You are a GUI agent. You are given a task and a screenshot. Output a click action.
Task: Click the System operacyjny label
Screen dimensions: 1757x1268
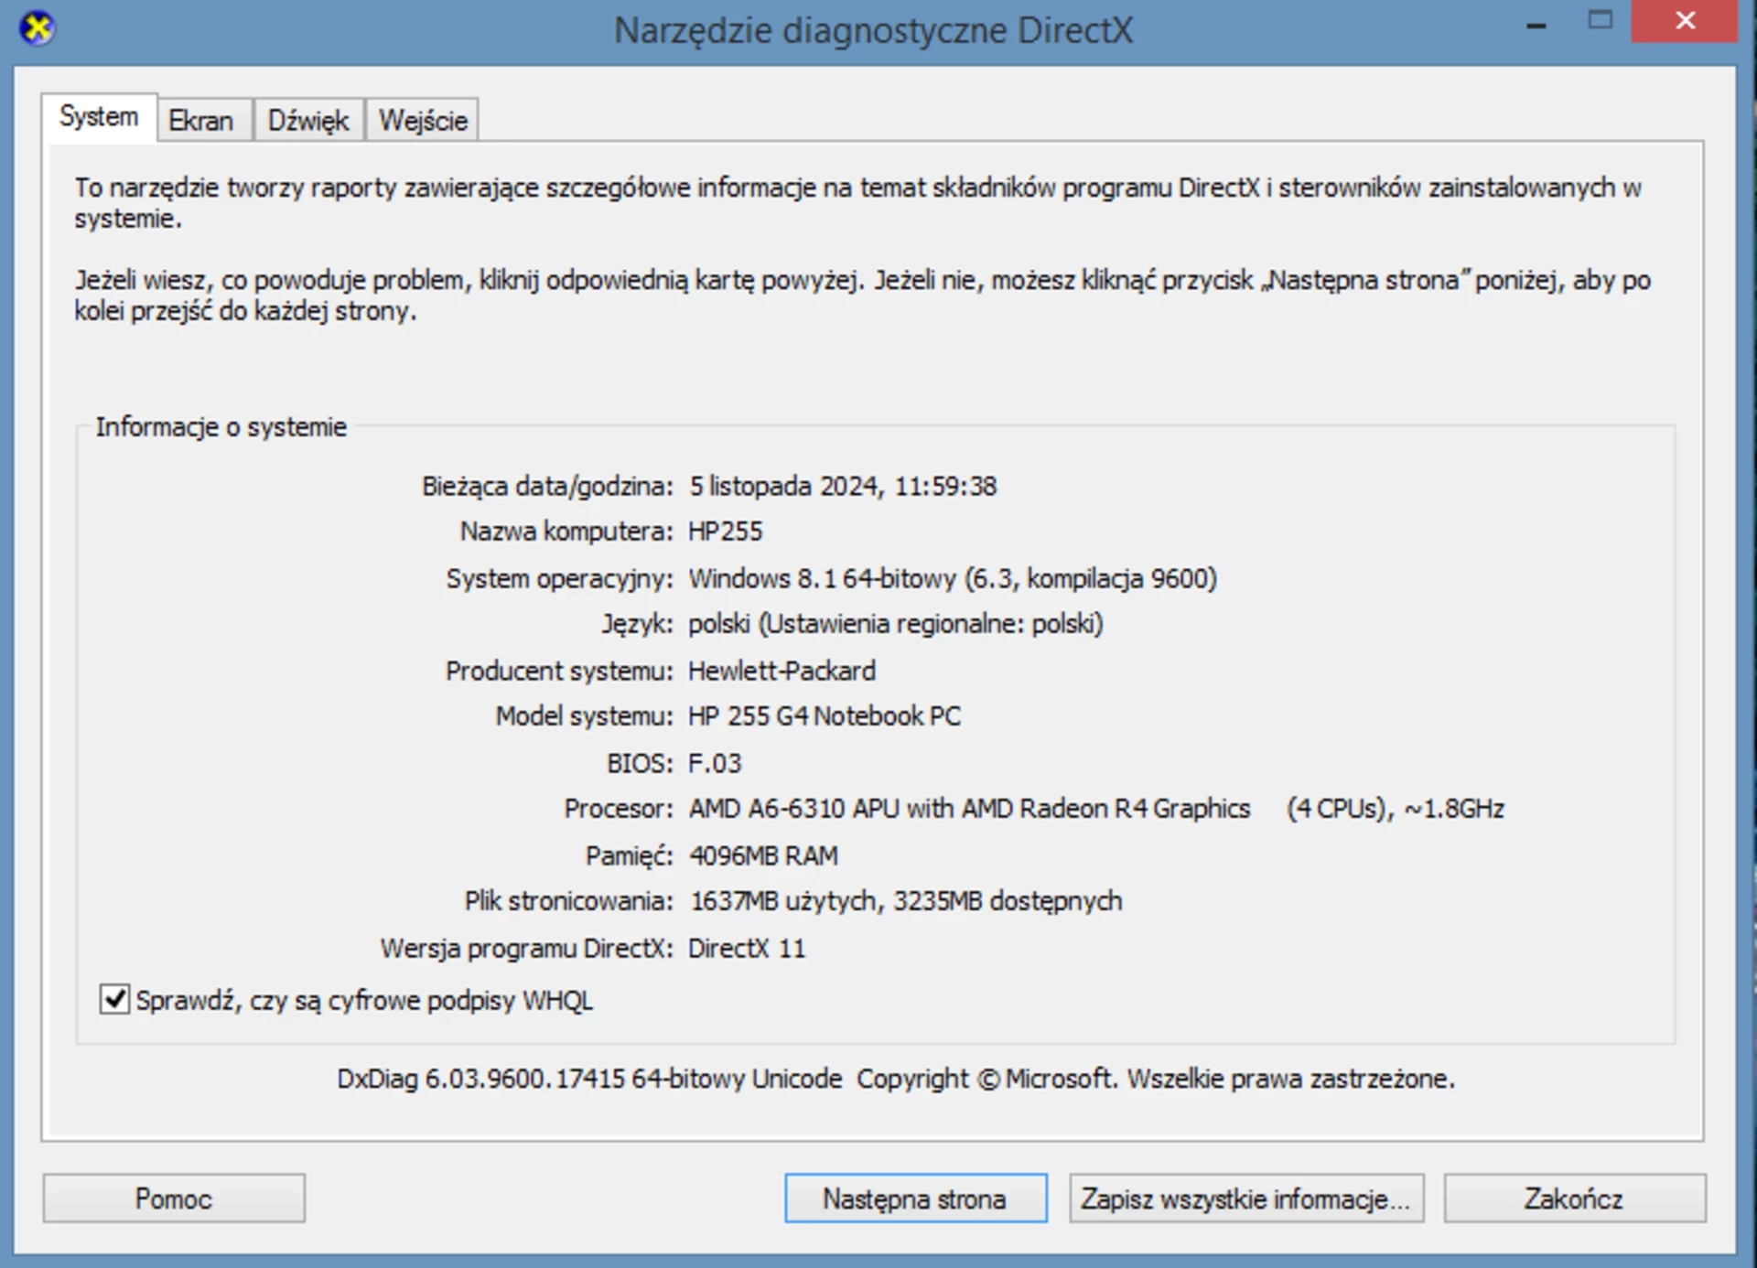click(559, 578)
